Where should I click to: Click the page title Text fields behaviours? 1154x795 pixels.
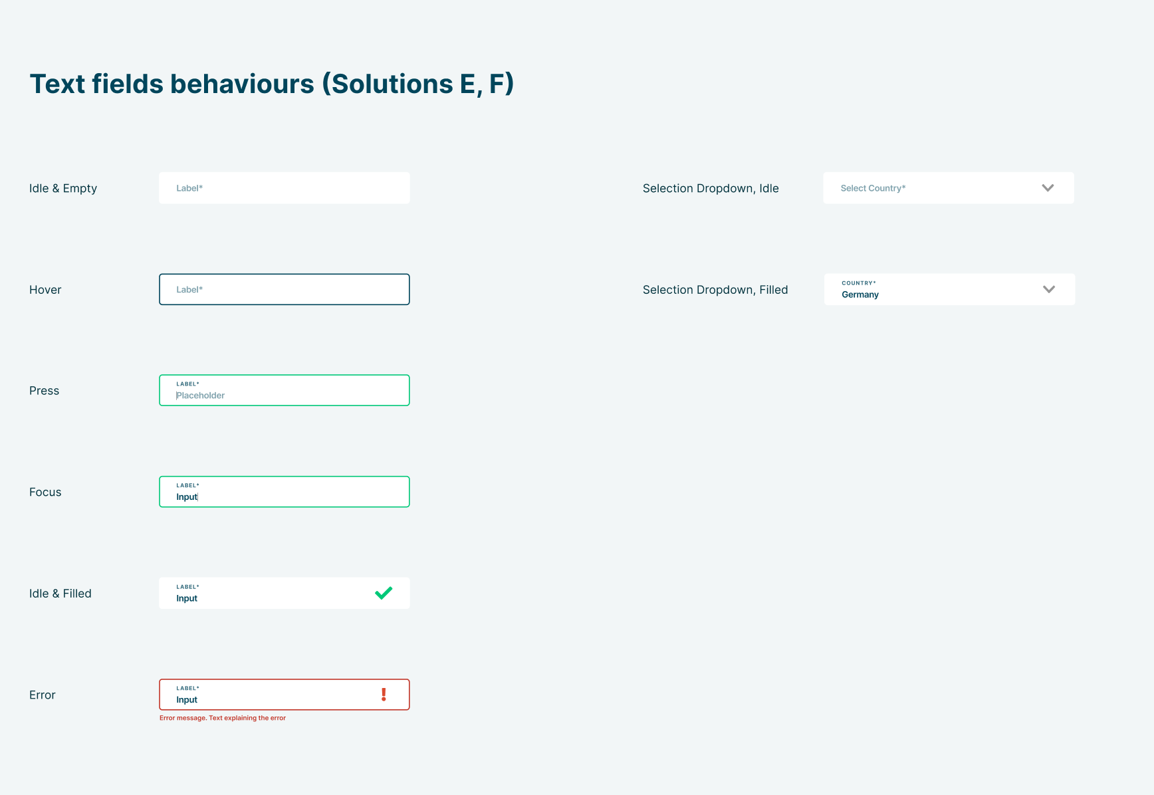(271, 84)
